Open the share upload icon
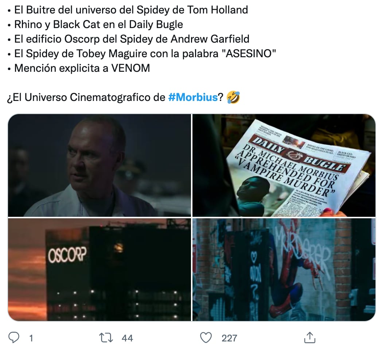The image size is (382, 352). point(309,338)
